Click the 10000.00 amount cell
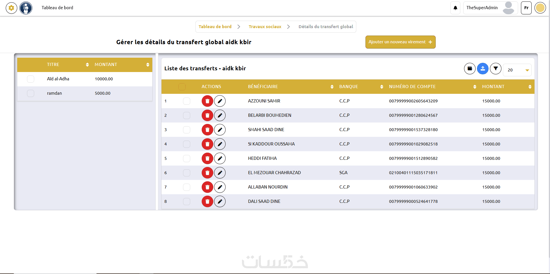Viewport: 550px width, 274px height. point(104,79)
